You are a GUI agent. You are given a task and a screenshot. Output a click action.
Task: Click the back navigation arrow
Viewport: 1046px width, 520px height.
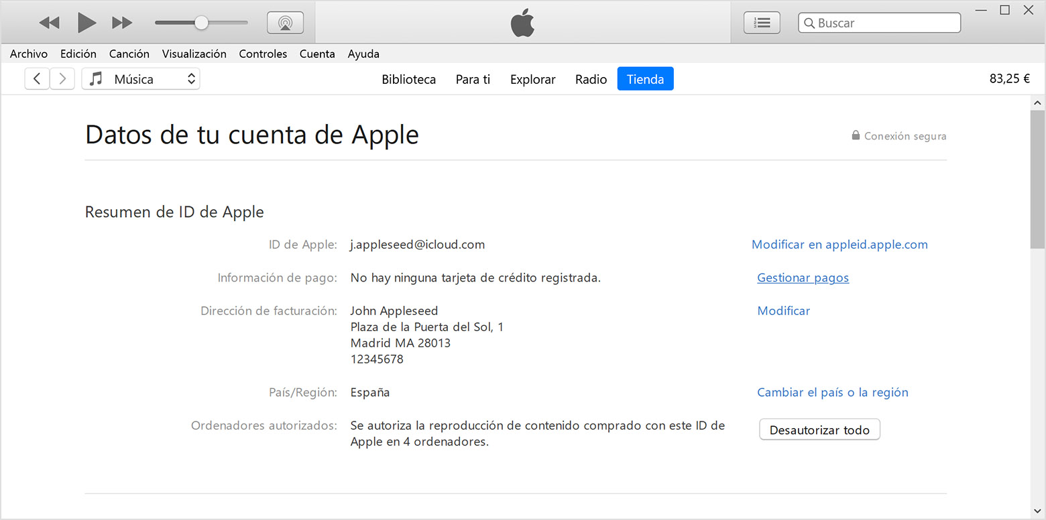[x=37, y=79]
